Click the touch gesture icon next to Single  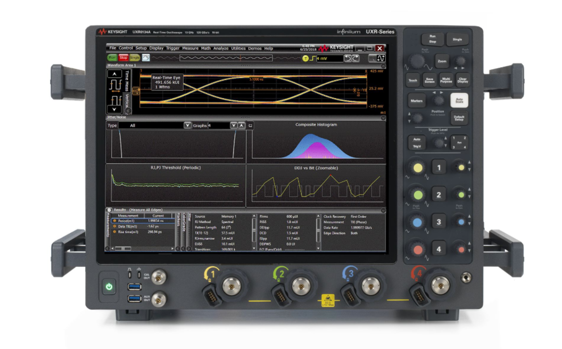[145, 58]
